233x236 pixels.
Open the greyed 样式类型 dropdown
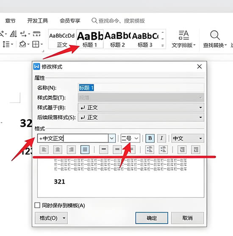click(x=141, y=97)
